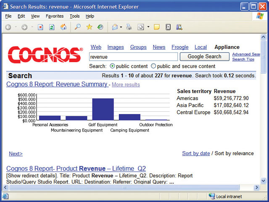Click the Camping Equipment chart bar

pyautogui.click(x=129, y=117)
